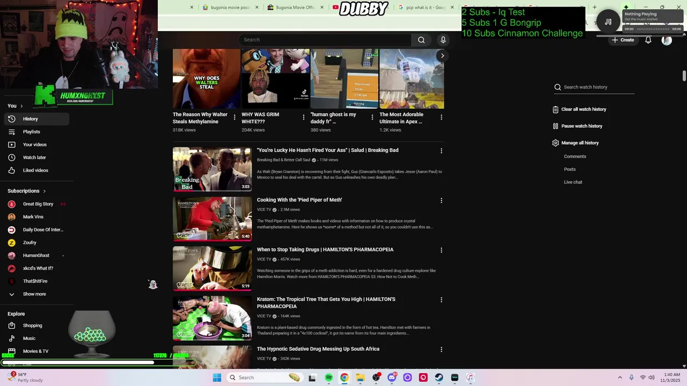
Task: Expand the You section chevron
Action: click(x=21, y=106)
